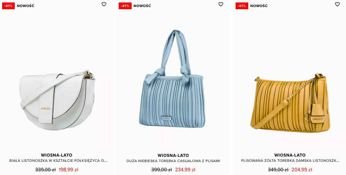Click sale price 198,99 zł
346x175 pixels.
pyautogui.click(x=68, y=170)
